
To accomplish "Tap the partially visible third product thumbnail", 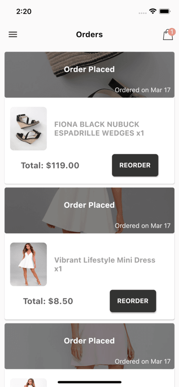I will tap(28, 383).
